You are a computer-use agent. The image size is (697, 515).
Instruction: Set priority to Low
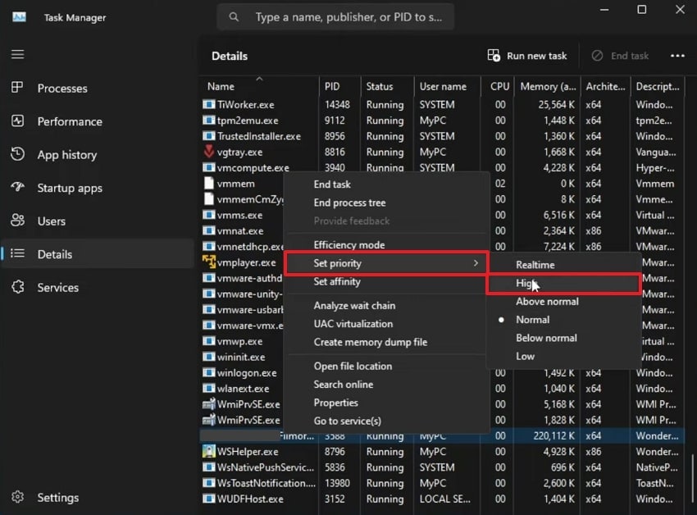(563, 356)
